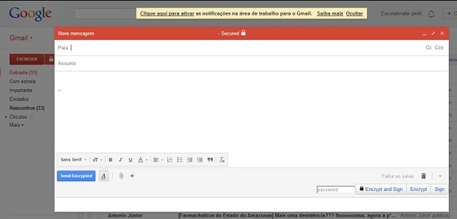Add Cc recipients
The image size is (457, 219).
[x=428, y=47]
